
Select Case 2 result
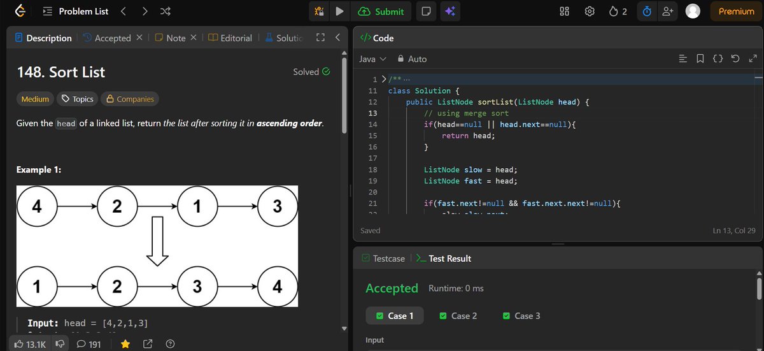click(x=458, y=316)
